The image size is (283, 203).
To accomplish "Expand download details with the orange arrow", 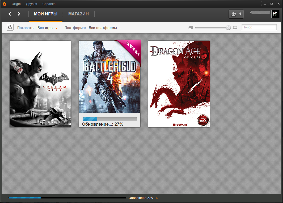I will (x=157, y=198).
